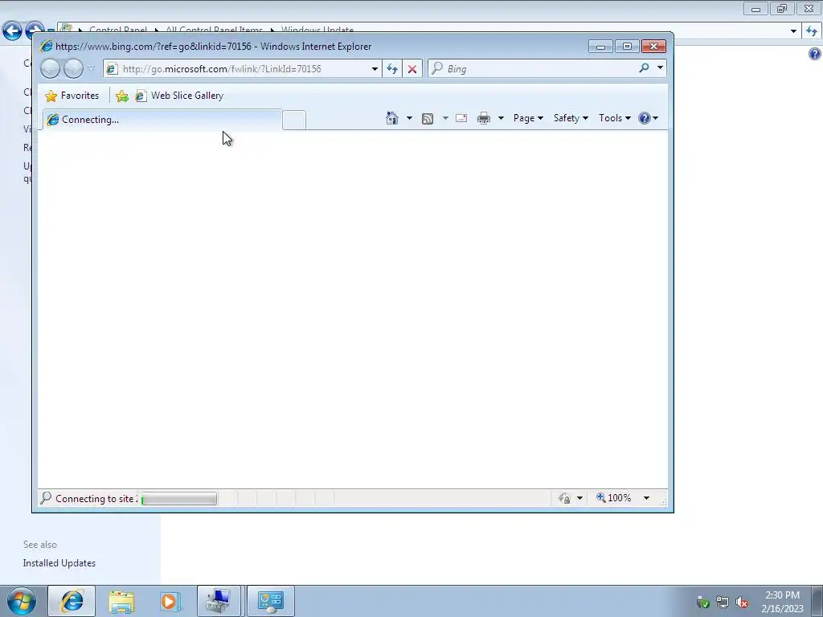Click the muted volume tray icon
Viewport: 823px width, 617px height.
pyautogui.click(x=742, y=603)
